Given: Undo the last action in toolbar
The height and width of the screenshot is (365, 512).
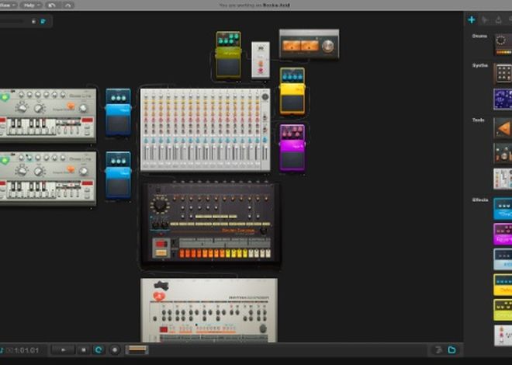Looking at the screenshot, I should click(x=51, y=5).
